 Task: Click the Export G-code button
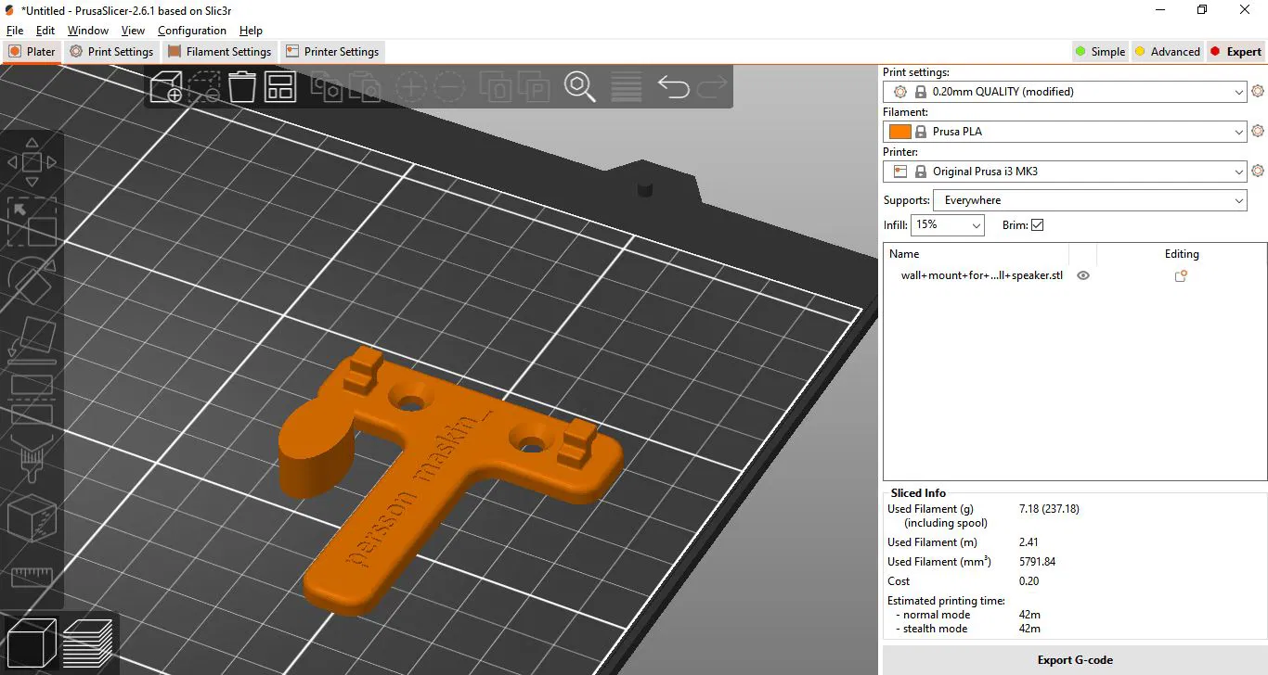pyautogui.click(x=1074, y=660)
